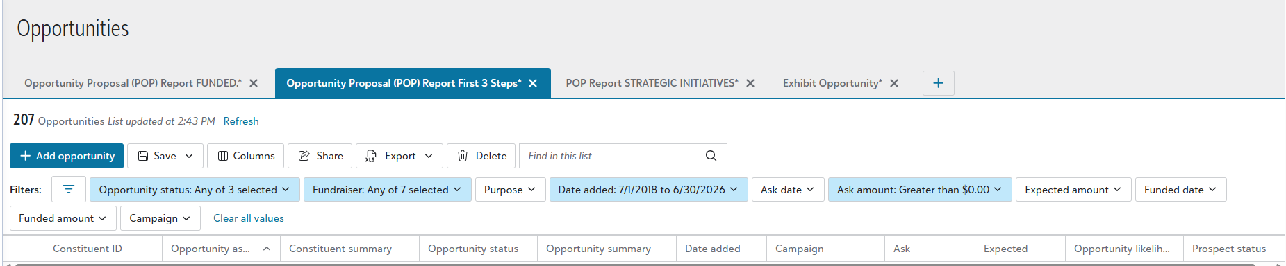This screenshot has width=1286, height=266.
Task: Open the filter settings icon
Action: click(69, 189)
